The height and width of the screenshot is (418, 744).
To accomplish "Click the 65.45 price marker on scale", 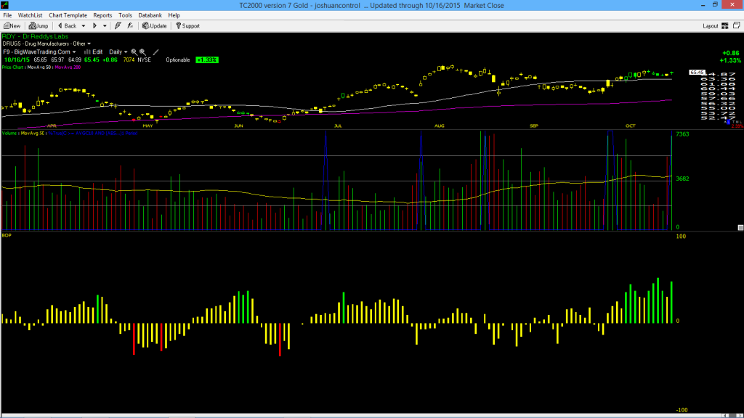I will [697, 73].
